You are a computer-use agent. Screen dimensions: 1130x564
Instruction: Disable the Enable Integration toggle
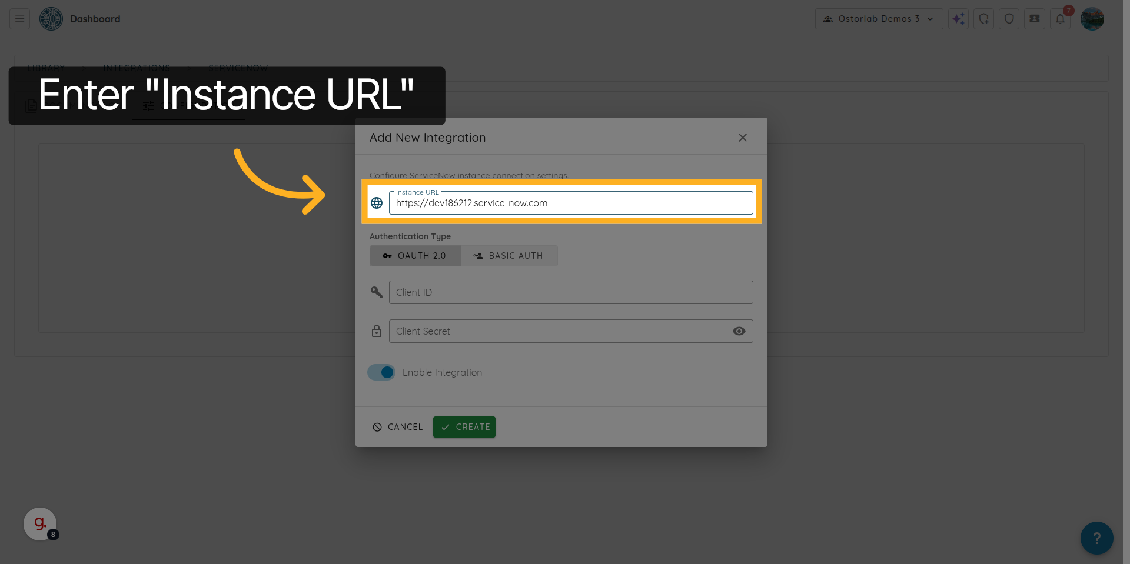pos(381,372)
